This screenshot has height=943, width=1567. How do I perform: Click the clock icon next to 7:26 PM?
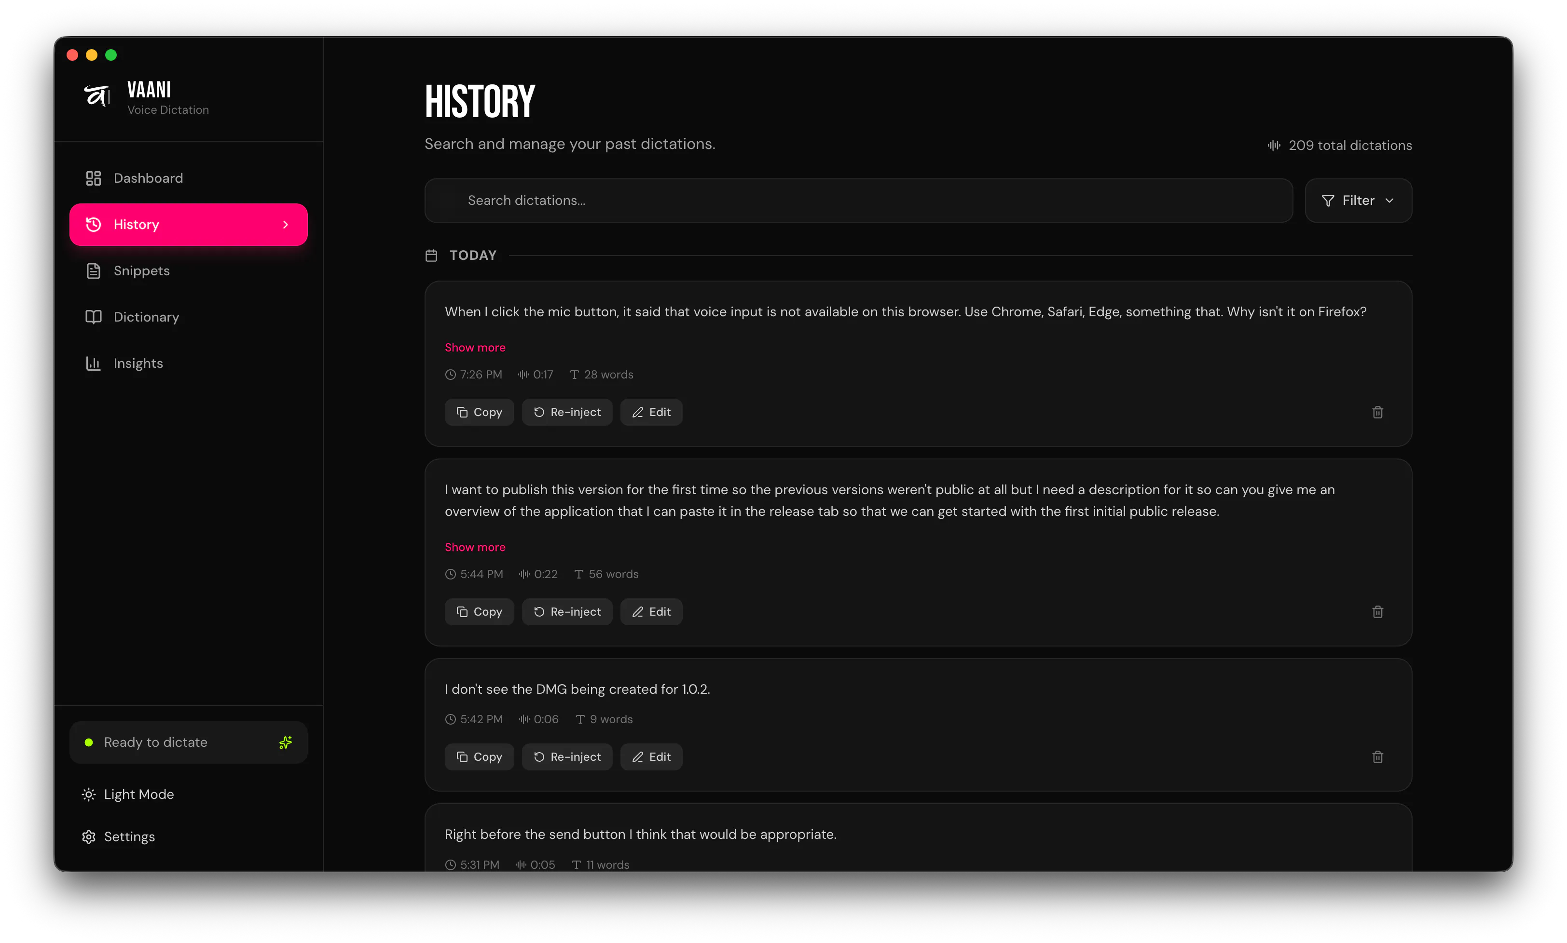tap(450, 374)
